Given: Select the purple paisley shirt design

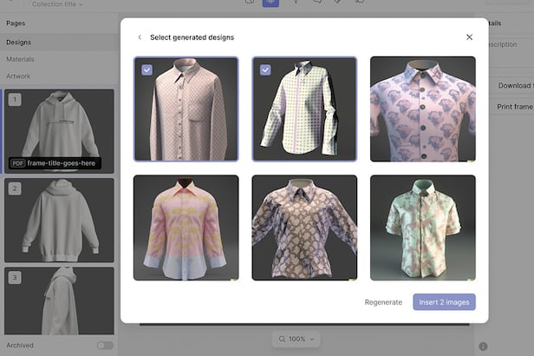Looking at the screenshot, I should coord(304,227).
